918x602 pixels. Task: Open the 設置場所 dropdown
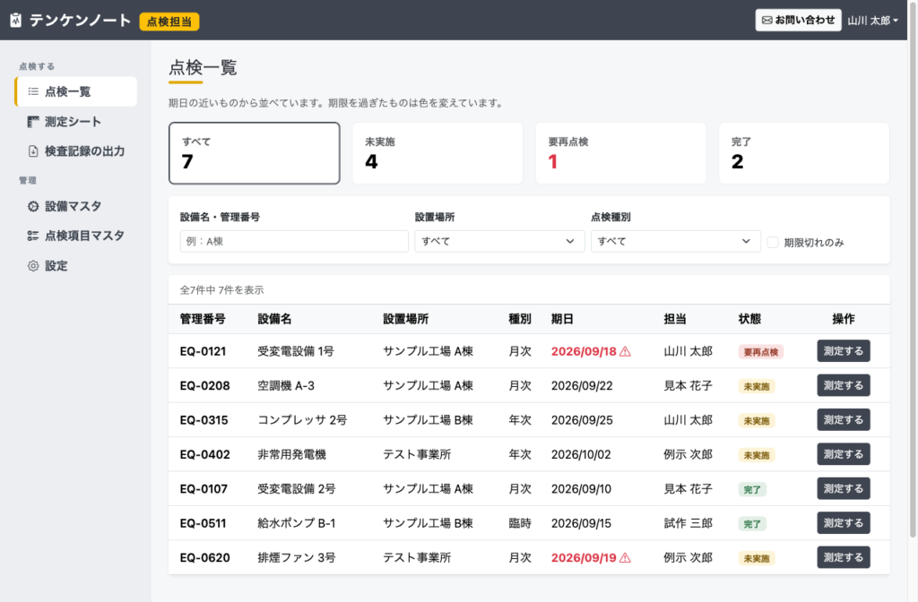[499, 241]
